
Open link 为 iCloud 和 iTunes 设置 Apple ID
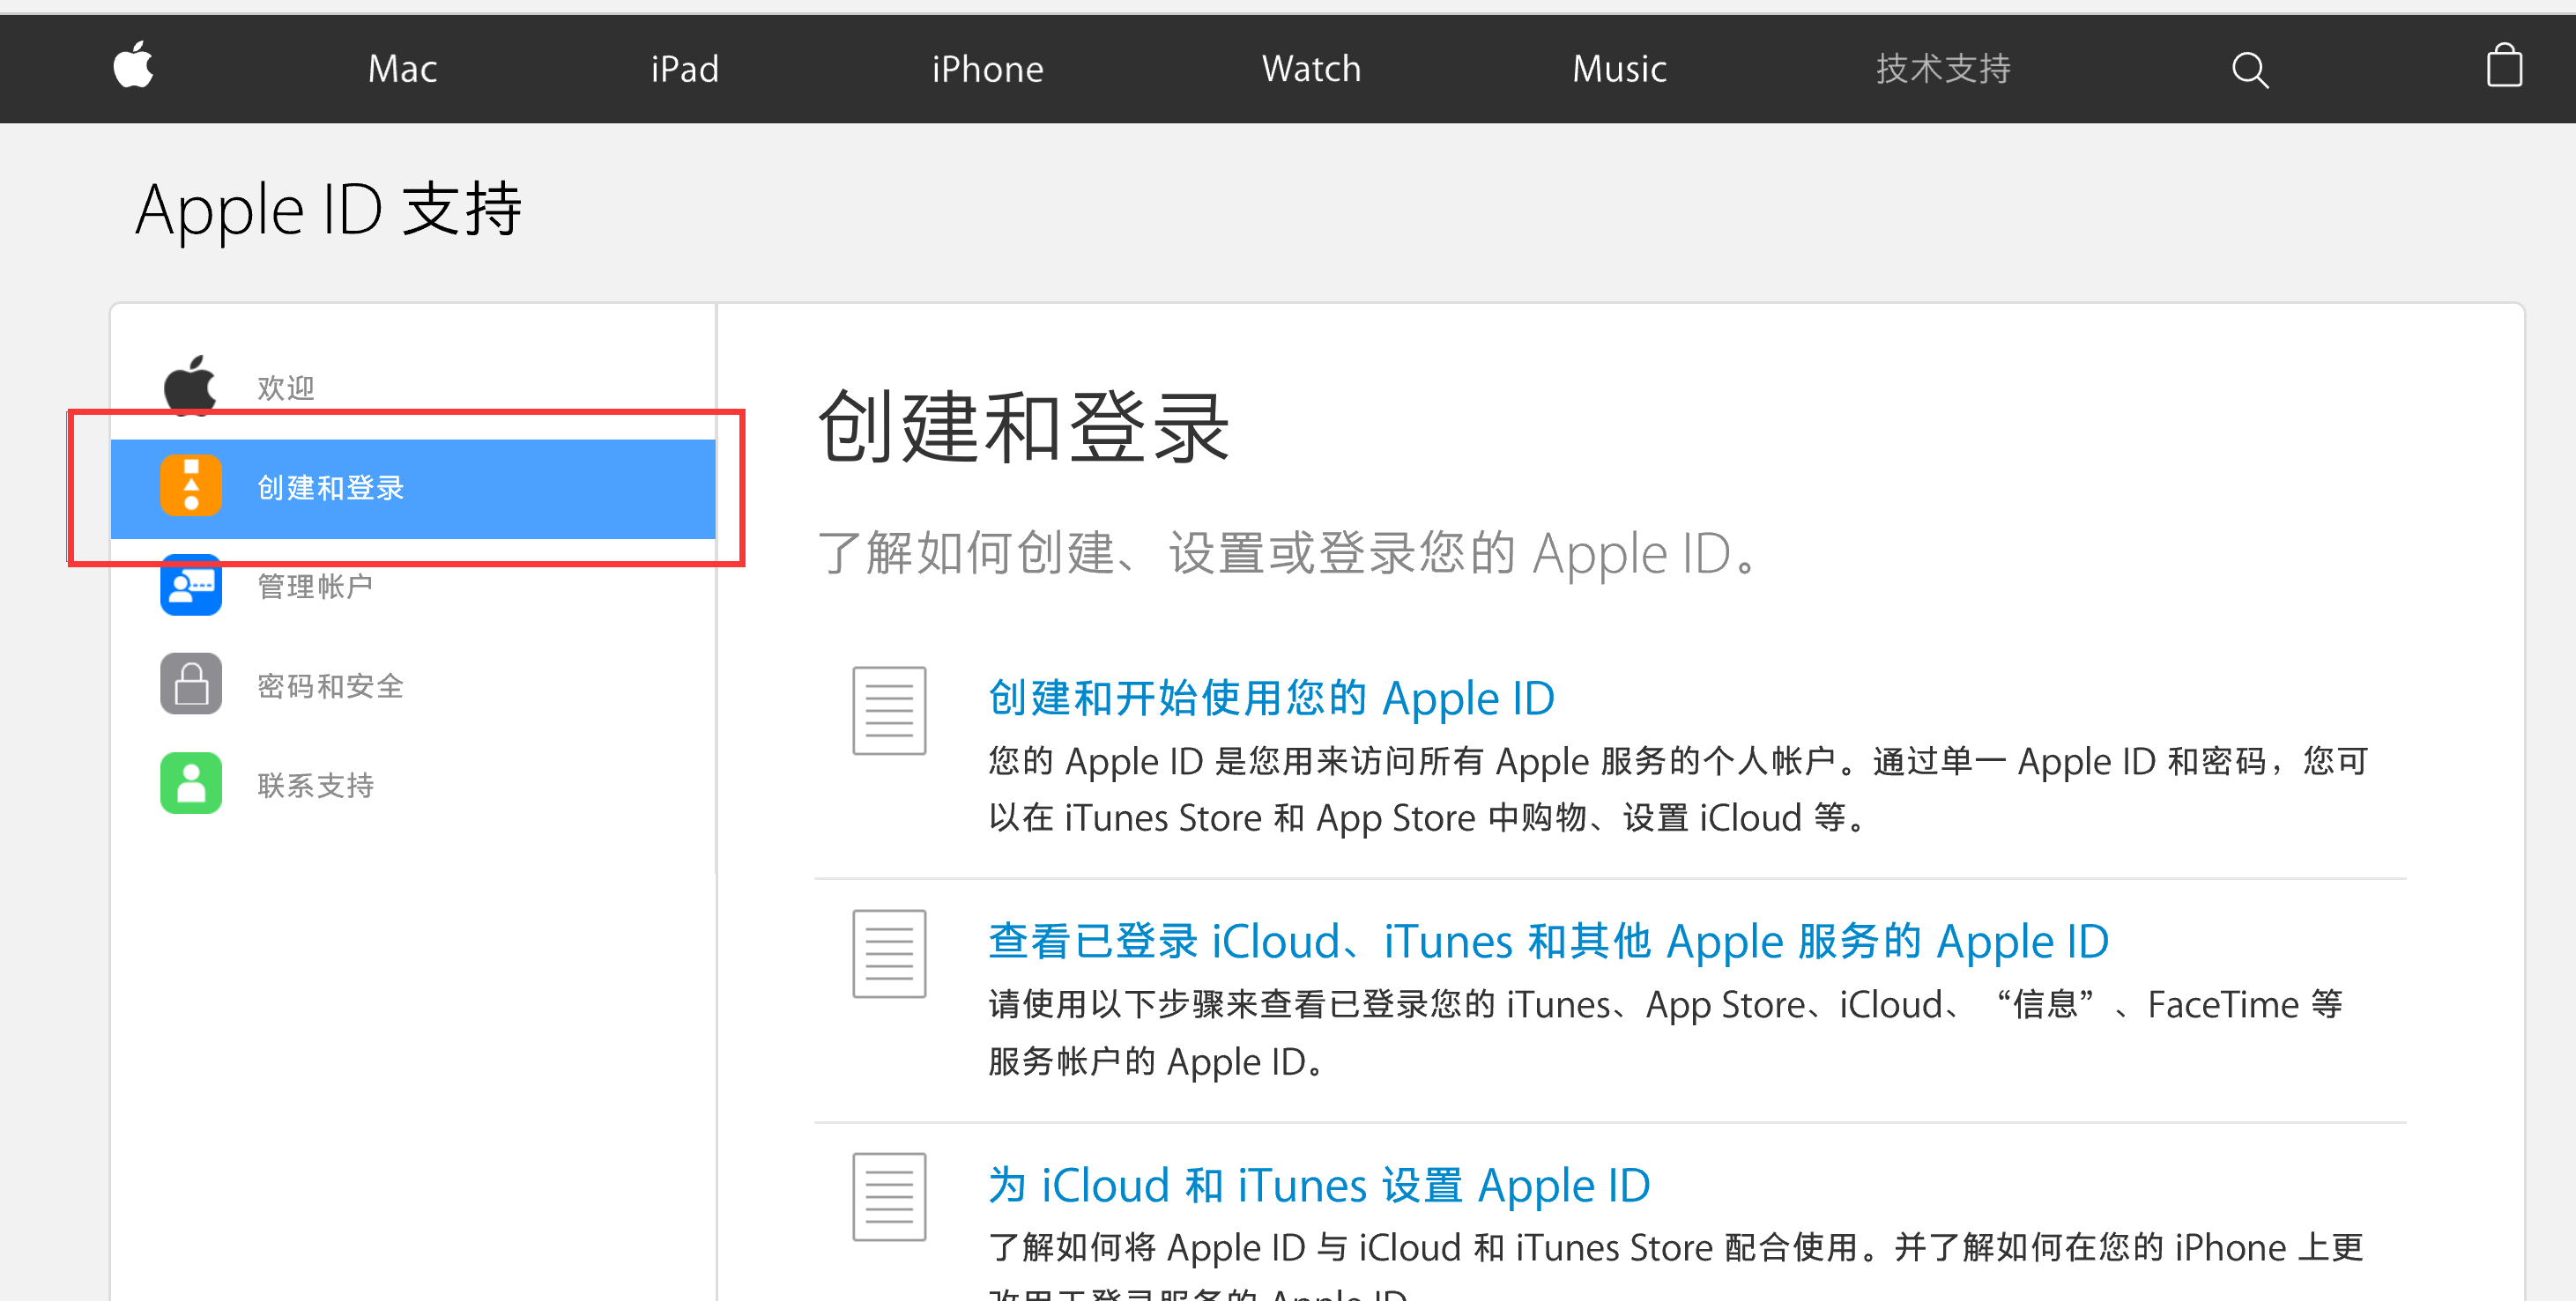pos(1319,1186)
